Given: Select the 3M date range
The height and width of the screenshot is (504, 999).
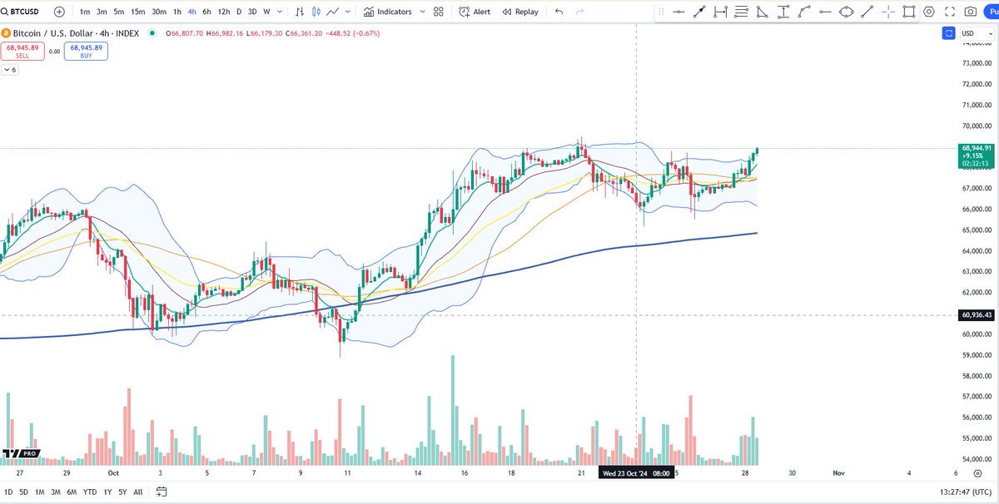Looking at the screenshot, I should point(56,492).
